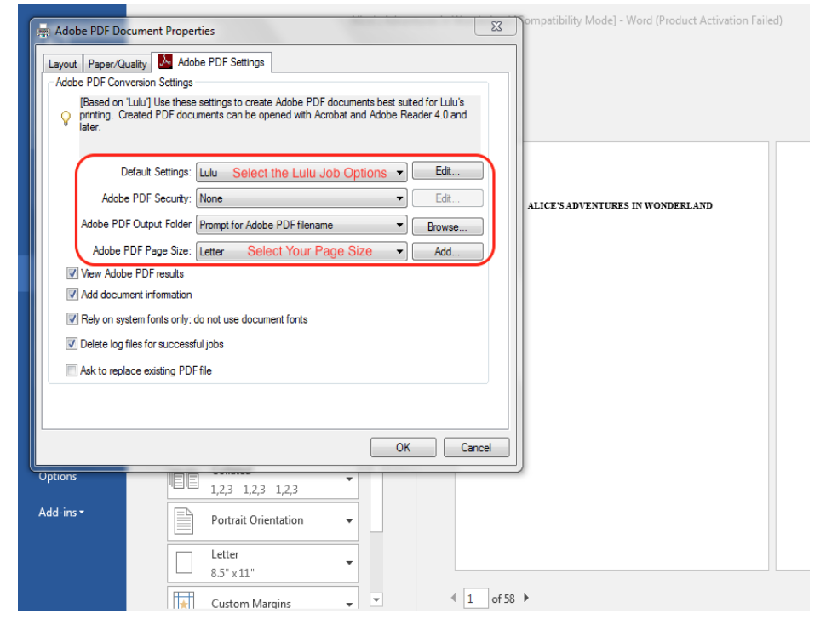This screenshot has width=826, height=625.
Task: Click Add button for page size
Action: [x=447, y=252]
